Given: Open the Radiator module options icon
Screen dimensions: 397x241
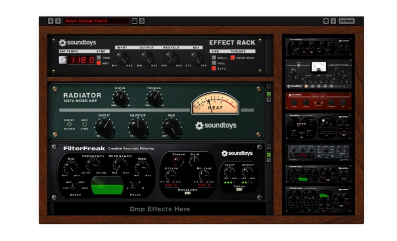Looking at the screenshot, I should tap(269, 87).
